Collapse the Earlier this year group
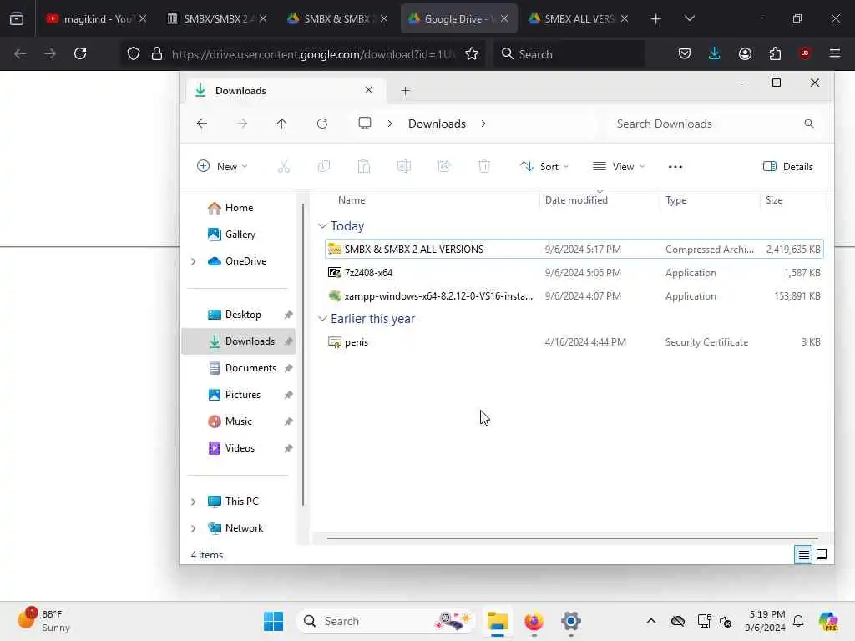This screenshot has height=641, width=855. tap(322, 318)
